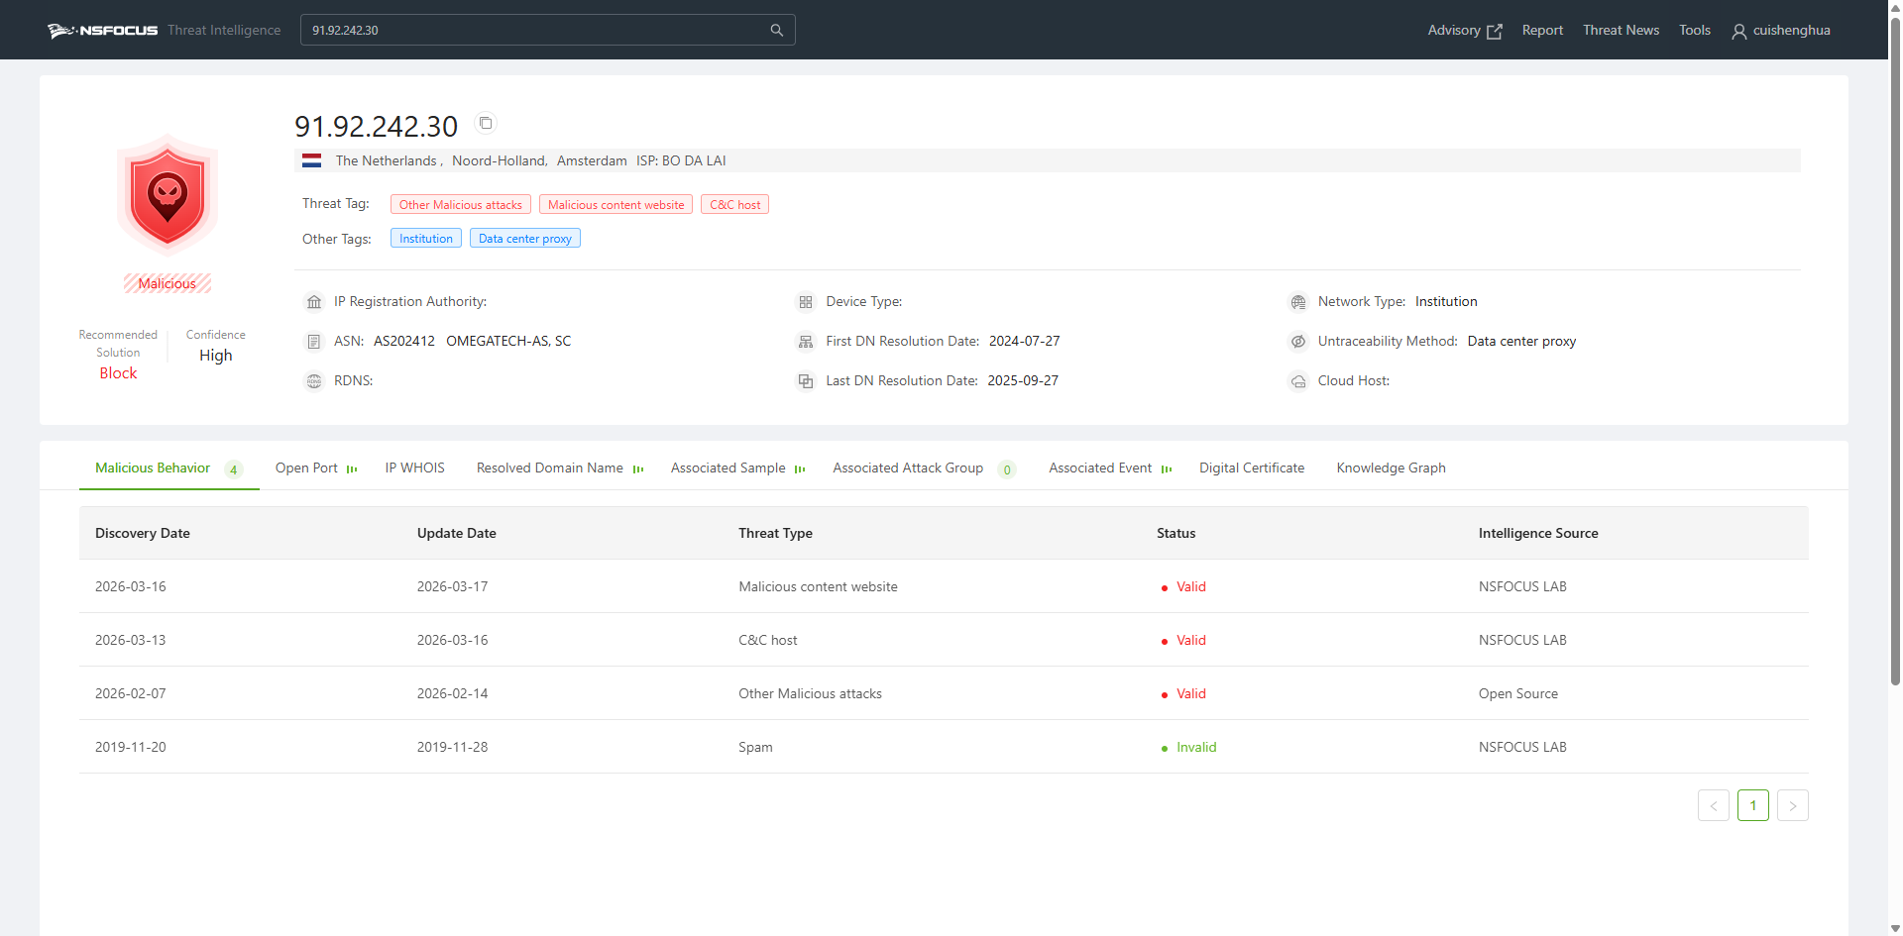
Task: Click the C&C host threat tag
Action: click(734, 205)
